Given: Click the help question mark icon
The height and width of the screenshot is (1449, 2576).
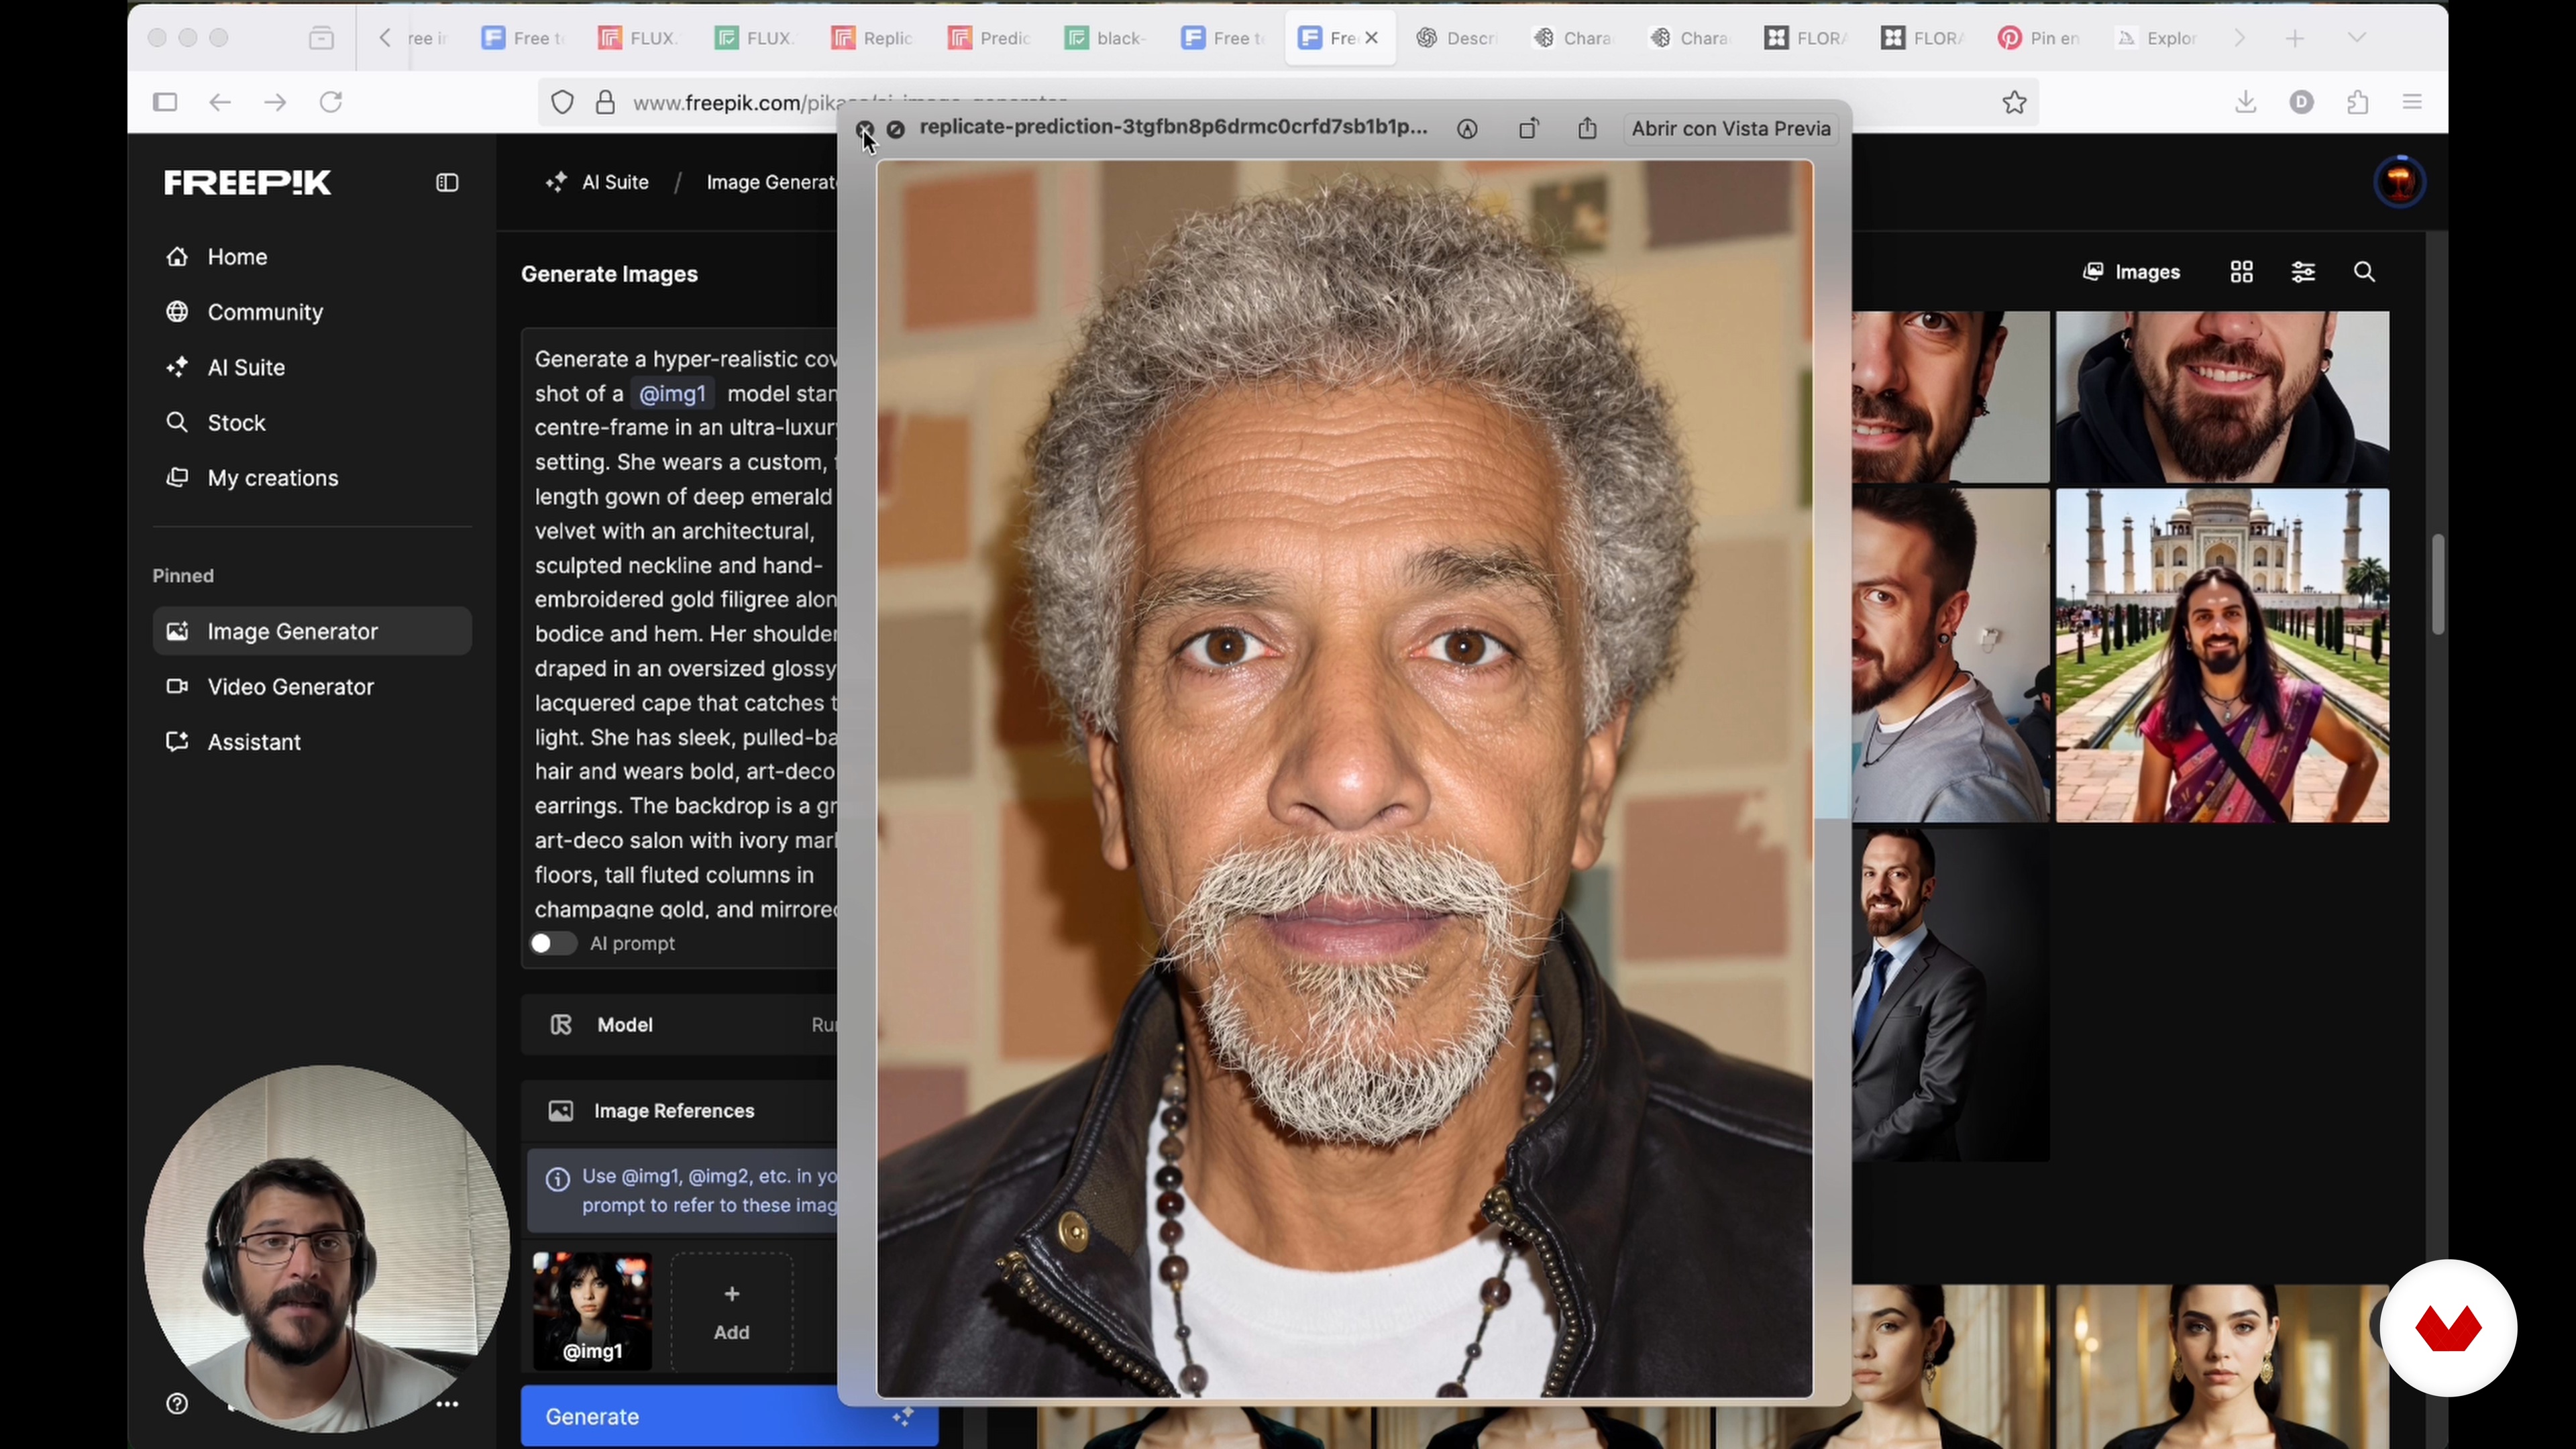Looking at the screenshot, I should [177, 1404].
